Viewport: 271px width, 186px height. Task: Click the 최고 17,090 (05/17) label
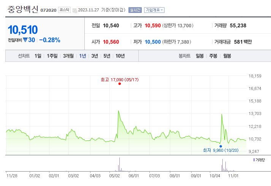click(120, 80)
